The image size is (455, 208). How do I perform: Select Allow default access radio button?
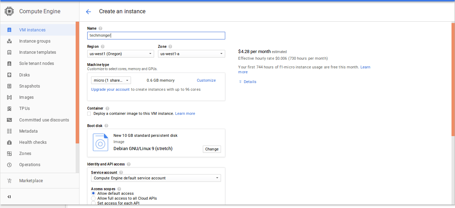click(x=93, y=193)
